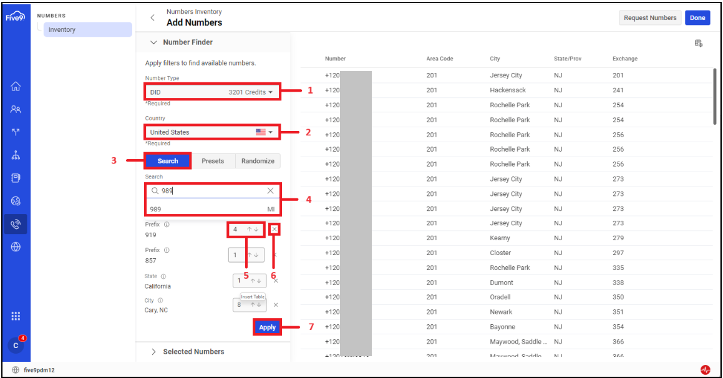Open the apps grid icon in the sidebar
The width and height of the screenshot is (723, 378).
click(16, 316)
